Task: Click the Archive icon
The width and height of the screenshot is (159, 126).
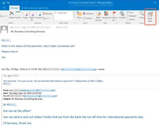Action: tap(18, 14)
